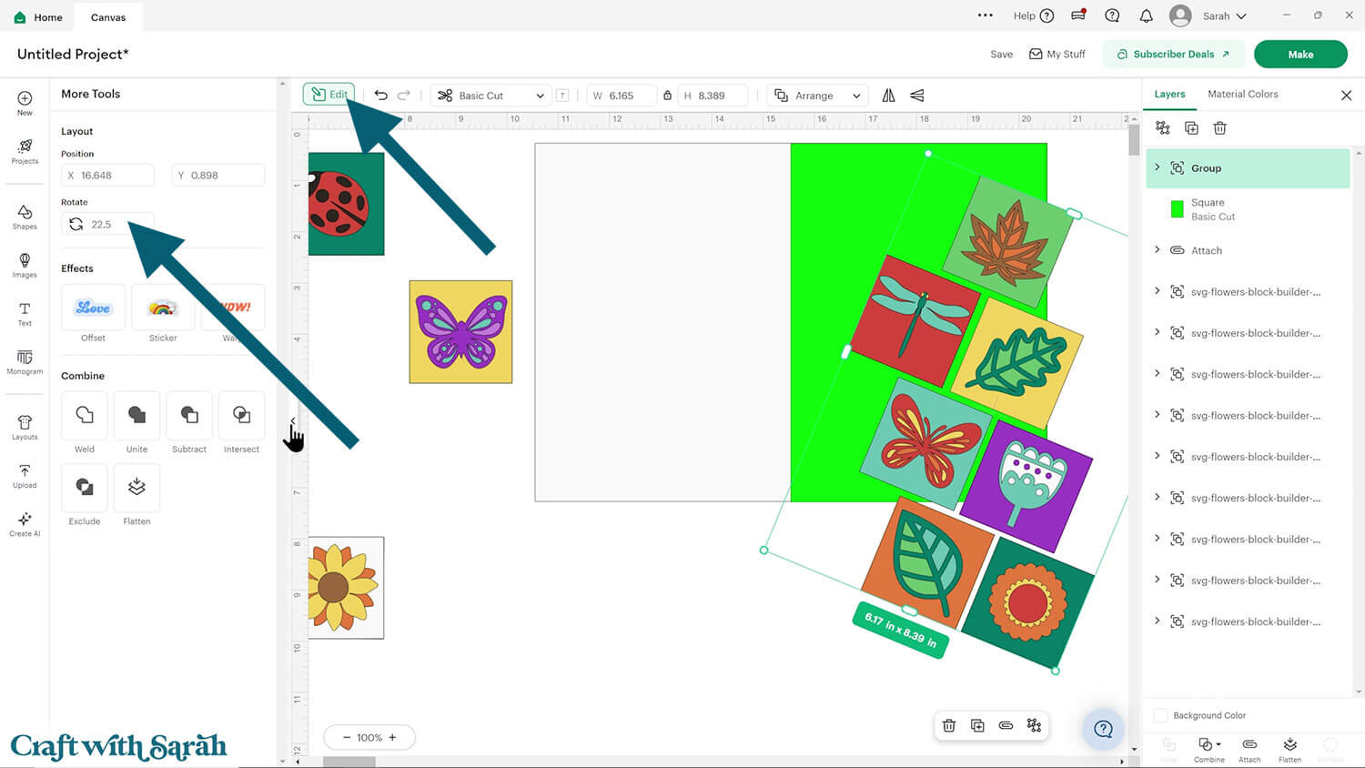Click the trash icon atop the Layers panel
This screenshot has height=768, width=1365.
[1220, 128]
